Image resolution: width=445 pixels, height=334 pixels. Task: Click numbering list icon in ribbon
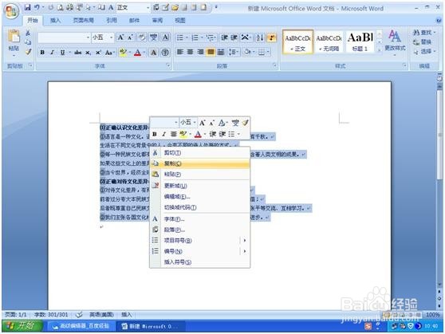[195, 37]
